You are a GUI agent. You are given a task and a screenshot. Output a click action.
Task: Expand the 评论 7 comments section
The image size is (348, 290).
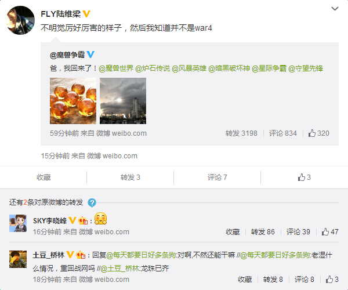[217, 177]
